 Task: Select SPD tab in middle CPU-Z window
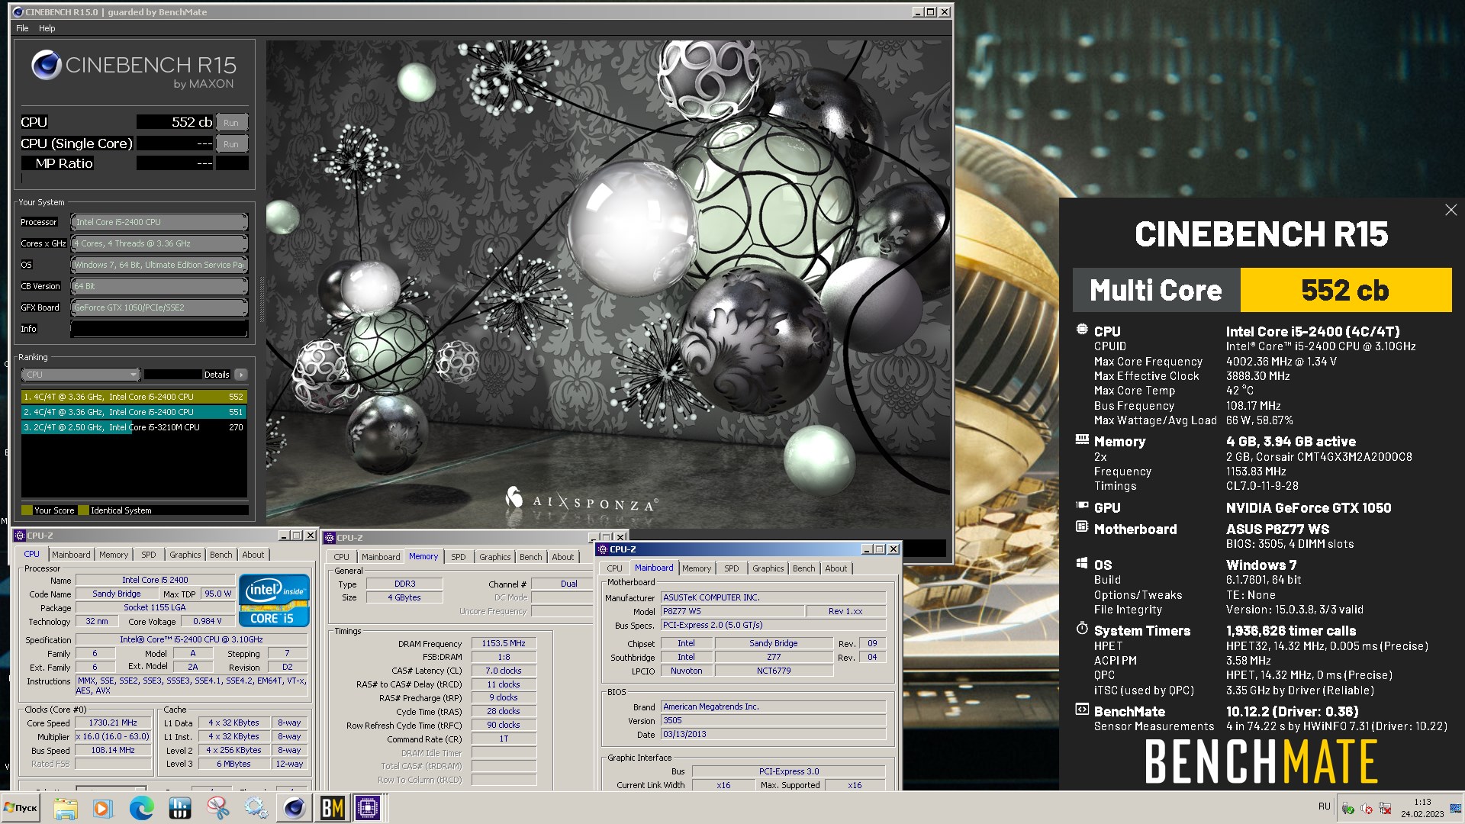point(458,557)
